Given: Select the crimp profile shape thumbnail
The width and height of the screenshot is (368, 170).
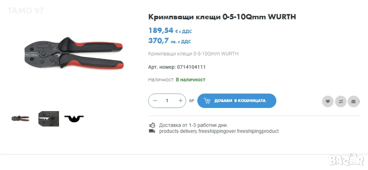Looking at the screenshot, I should (x=74, y=119).
